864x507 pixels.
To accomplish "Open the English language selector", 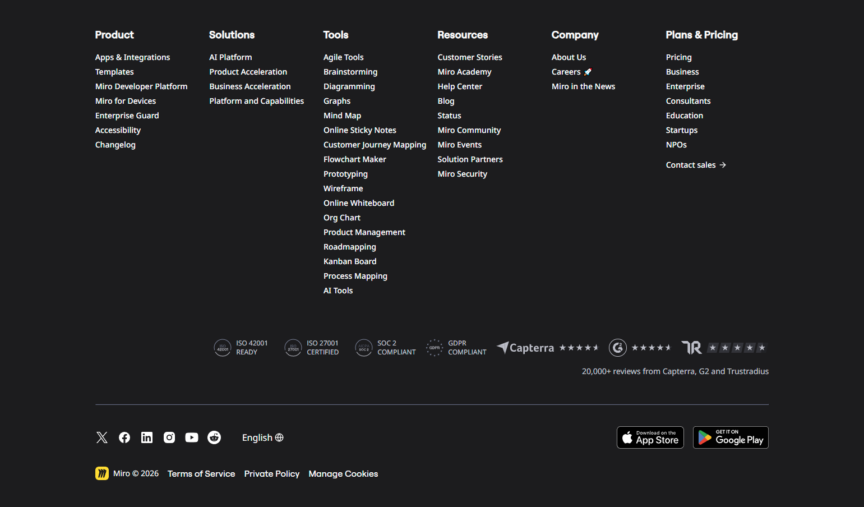I will point(262,437).
